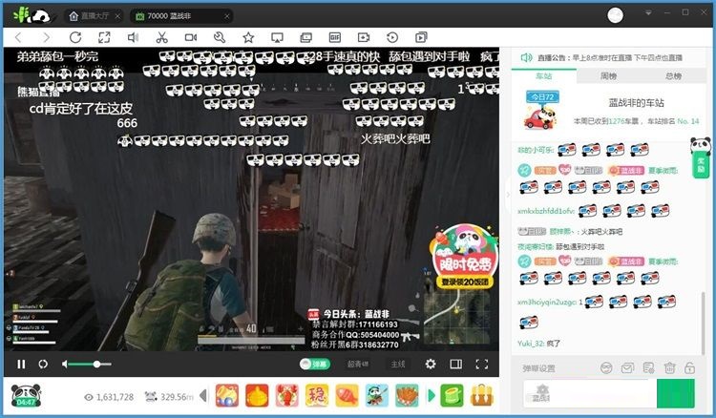Viewport: 716px width, 418px height.
Task: Pause the live stream video
Action: [x=21, y=364]
